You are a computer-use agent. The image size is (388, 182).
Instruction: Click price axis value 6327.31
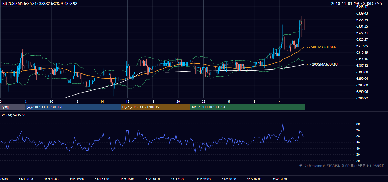point(362,33)
